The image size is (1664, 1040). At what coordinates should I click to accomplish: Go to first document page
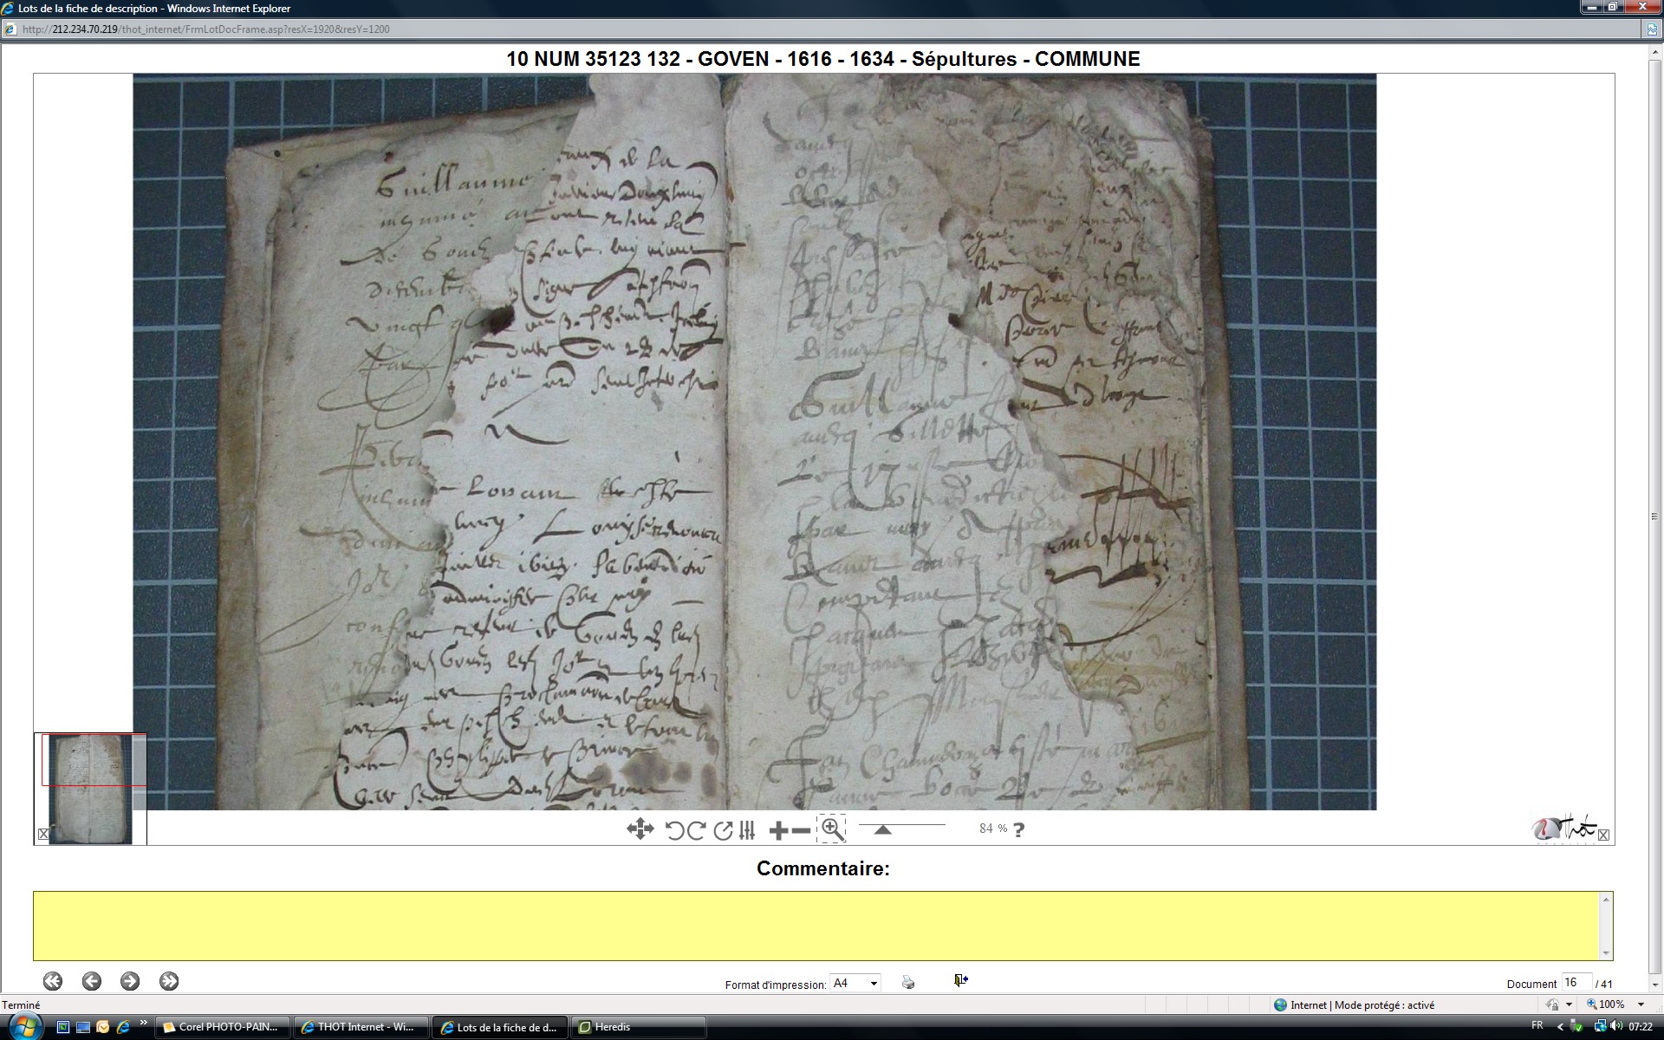point(53,981)
